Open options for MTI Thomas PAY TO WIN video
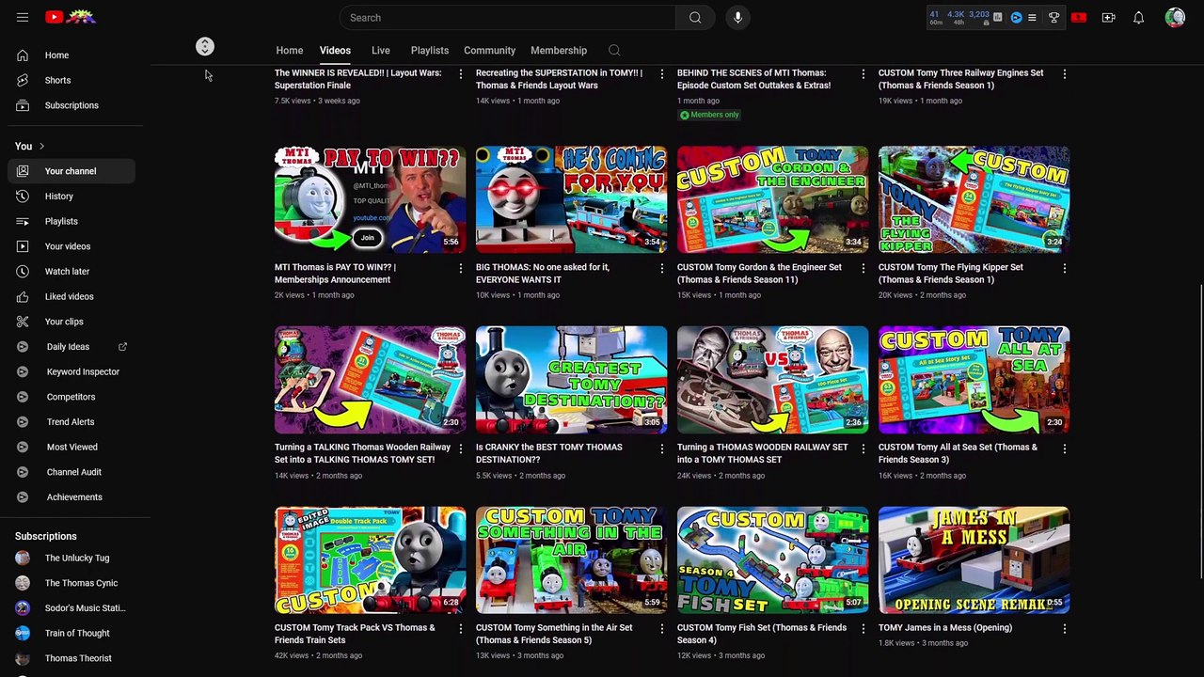The width and height of the screenshot is (1204, 677). (460, 268)
